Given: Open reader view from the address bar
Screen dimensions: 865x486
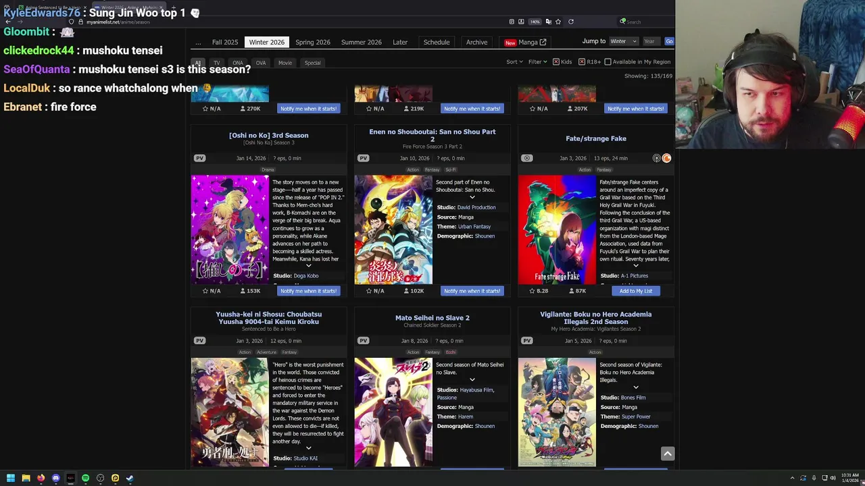Looking at the screenshot, I should click(x=512, y=22).
